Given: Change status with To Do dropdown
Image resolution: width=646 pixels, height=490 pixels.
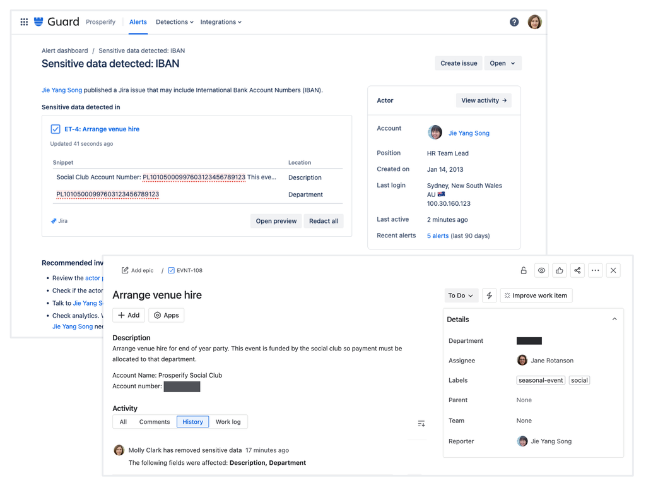Looking at the screenshot, I should pyautogui.click(x=461, y=296).
